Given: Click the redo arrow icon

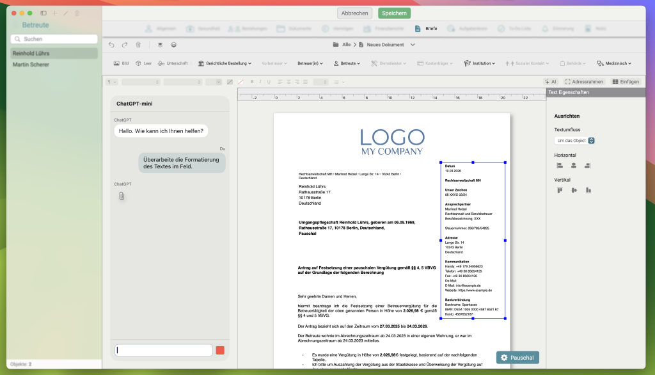Looking at the screenshot, I should pyautogui.click(x=125, y=45).
